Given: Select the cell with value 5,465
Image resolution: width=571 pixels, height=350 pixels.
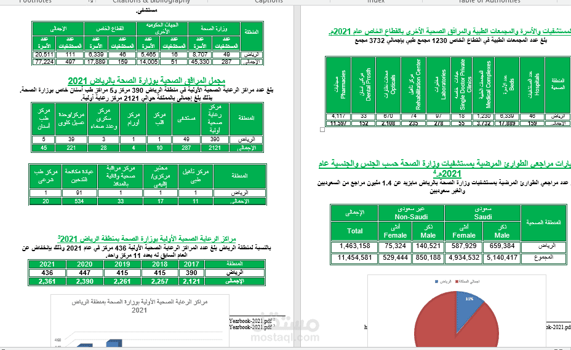Looking at the screenshot, I should (148, 55).
